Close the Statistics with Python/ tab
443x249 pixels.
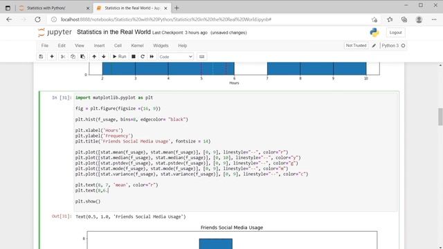[x=88, y=8]
